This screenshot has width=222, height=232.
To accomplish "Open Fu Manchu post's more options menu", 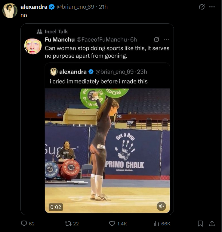I will click(x=166, y=40).
